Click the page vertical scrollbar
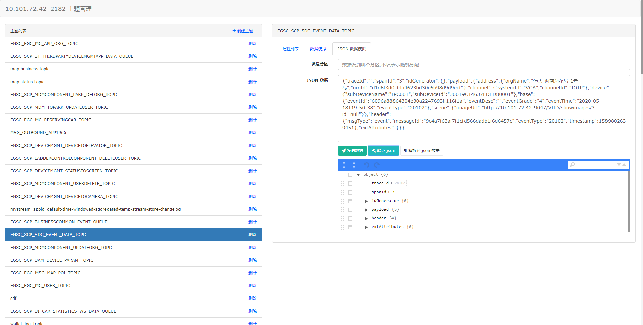Screen dimensions: 643x325 pos(641,37)
